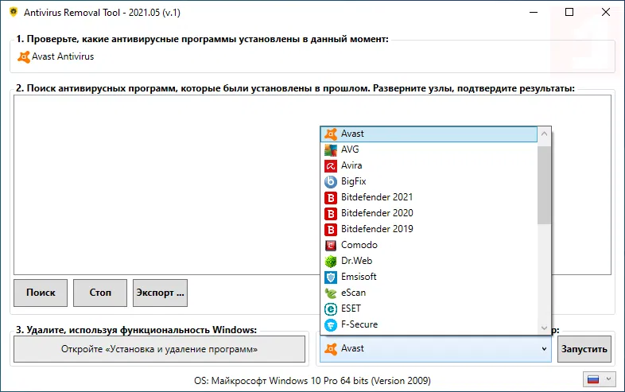Click the green Dr.Web icon
The image size is (625, 392).
331,262
